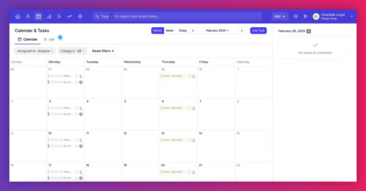The height and width of the screenshot is (191, 366).
Task: Open the 10:00 AM Go th... event on Monday 27
Action: tap(65, 82)
